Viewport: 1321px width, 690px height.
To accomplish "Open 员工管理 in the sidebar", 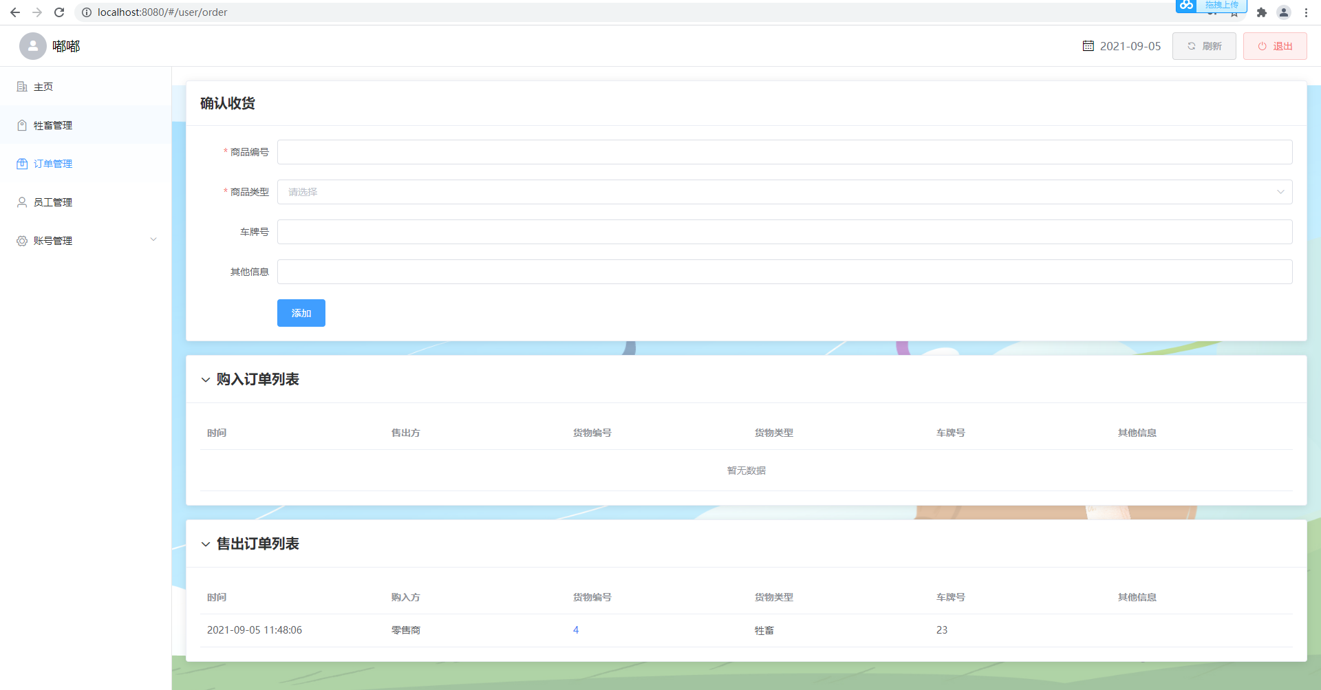I will click(86, 202).
